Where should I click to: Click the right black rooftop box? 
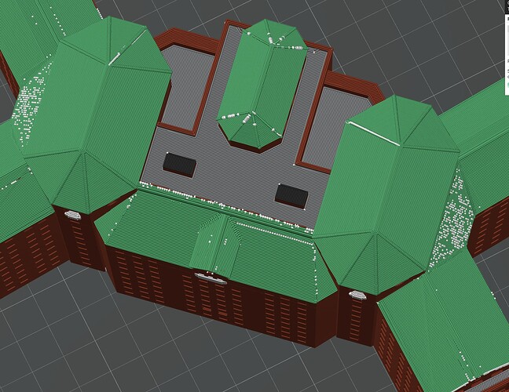pyautogui.click(x=291, y=196)
